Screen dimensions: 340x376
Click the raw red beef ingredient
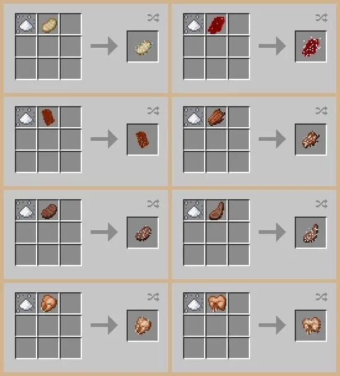[217, 25]
